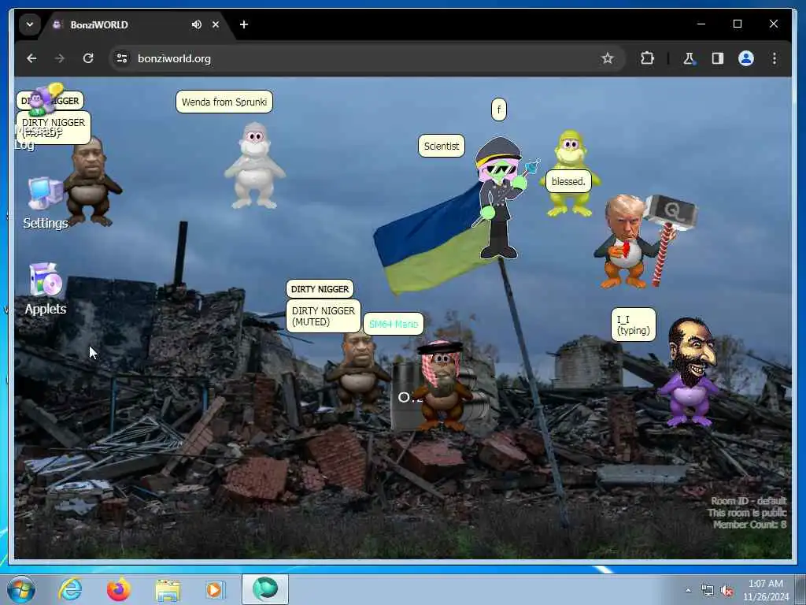Click the SM64 Mario name label
The width and height of the screenshot is (806, 605).
(x=394, y=324)
